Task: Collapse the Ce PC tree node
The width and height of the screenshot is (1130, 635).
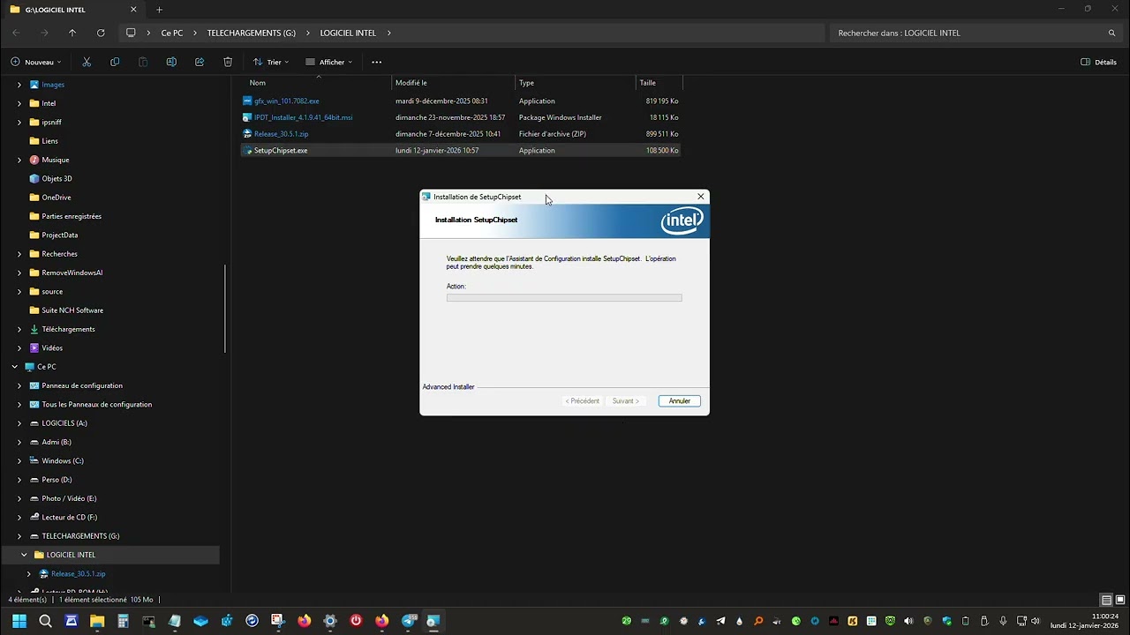Action: pyautogui.click(x=14, y=367)
